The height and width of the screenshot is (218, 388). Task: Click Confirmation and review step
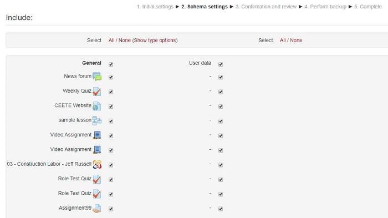[266, 7]
